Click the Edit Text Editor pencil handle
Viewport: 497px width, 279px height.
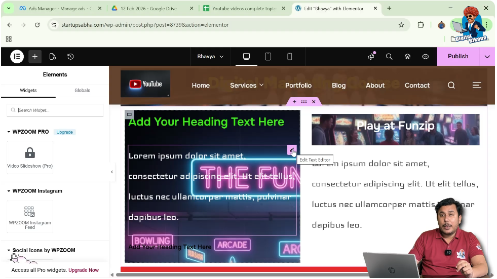(291, 150)
